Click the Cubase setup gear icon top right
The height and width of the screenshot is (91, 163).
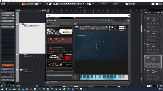161,4
